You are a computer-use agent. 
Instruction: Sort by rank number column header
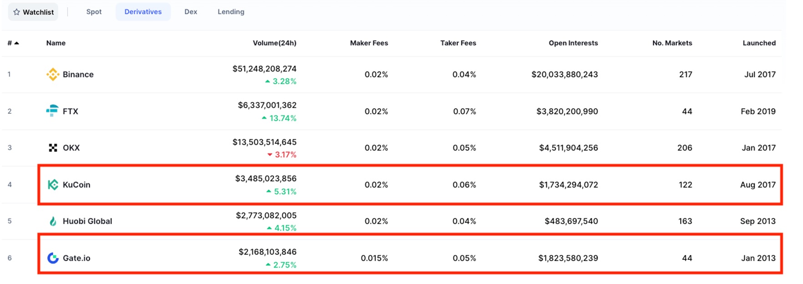[13, 43]
